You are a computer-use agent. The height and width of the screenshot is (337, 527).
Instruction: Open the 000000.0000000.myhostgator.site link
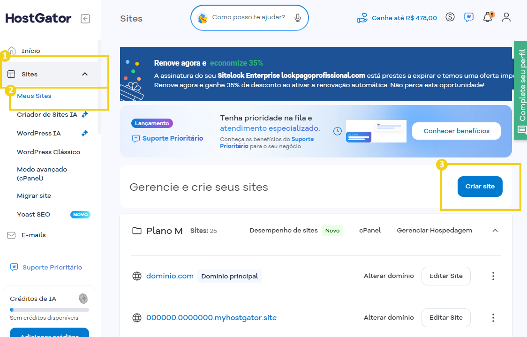211,318
